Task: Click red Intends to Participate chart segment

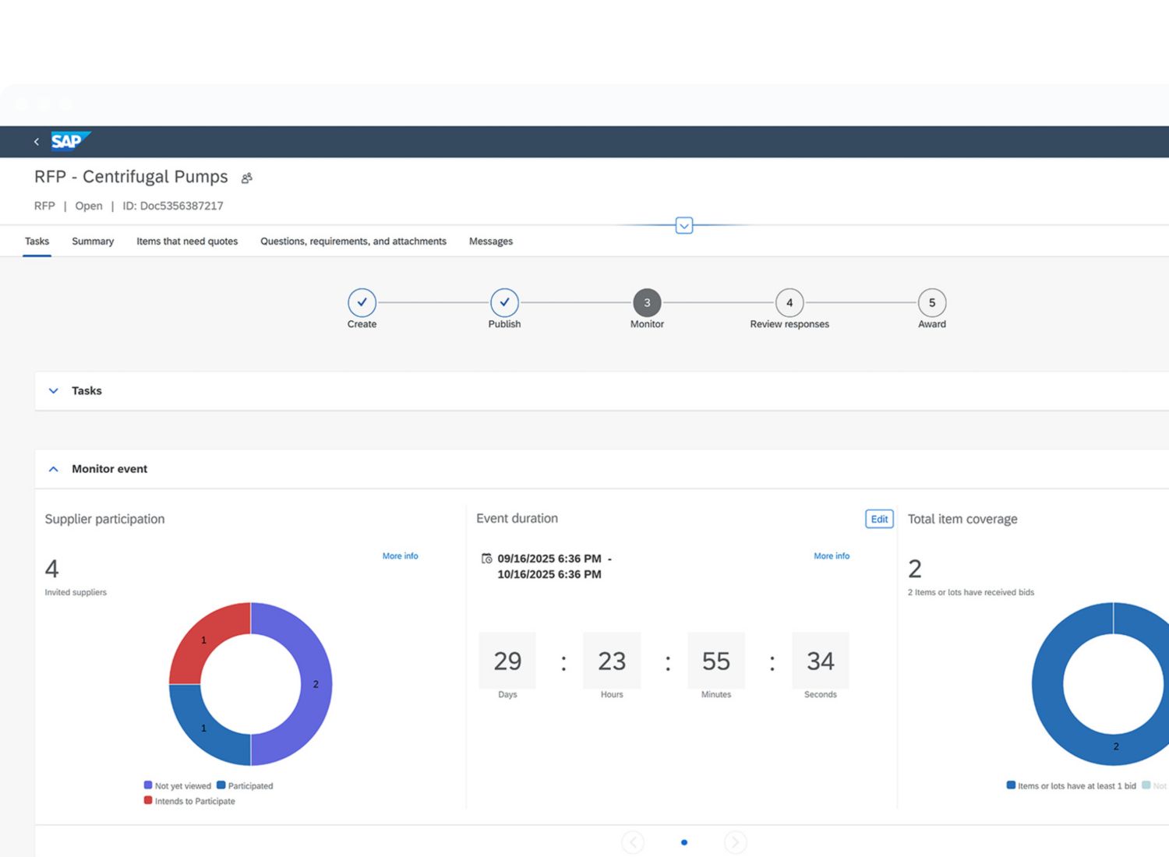Action: [x=207, y=639]
